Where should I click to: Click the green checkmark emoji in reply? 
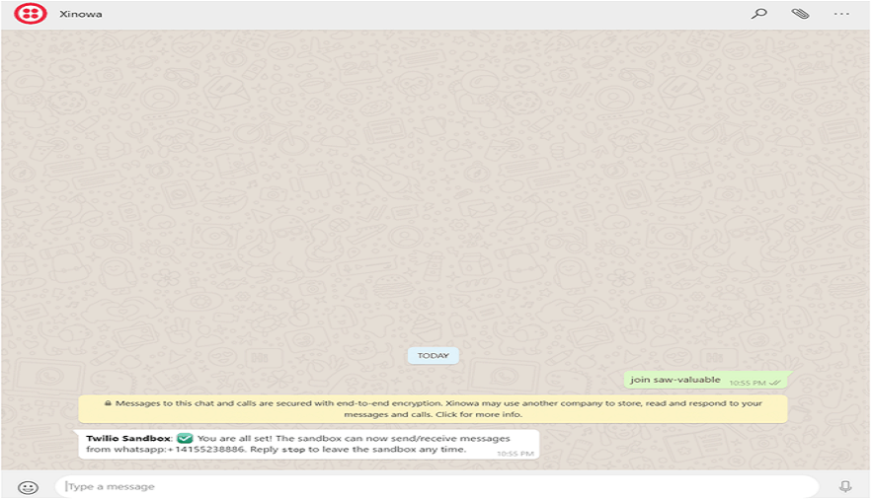pos(184,438)
